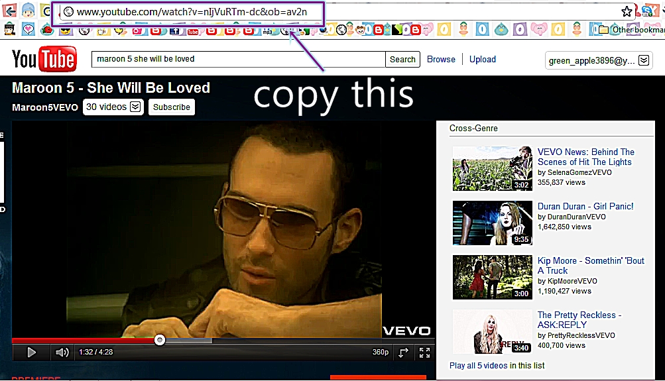The image size is (665, 381).
Task: Subscribe to Maroon5VEVO
Action: pyautogui.click(x=171, y=107)
